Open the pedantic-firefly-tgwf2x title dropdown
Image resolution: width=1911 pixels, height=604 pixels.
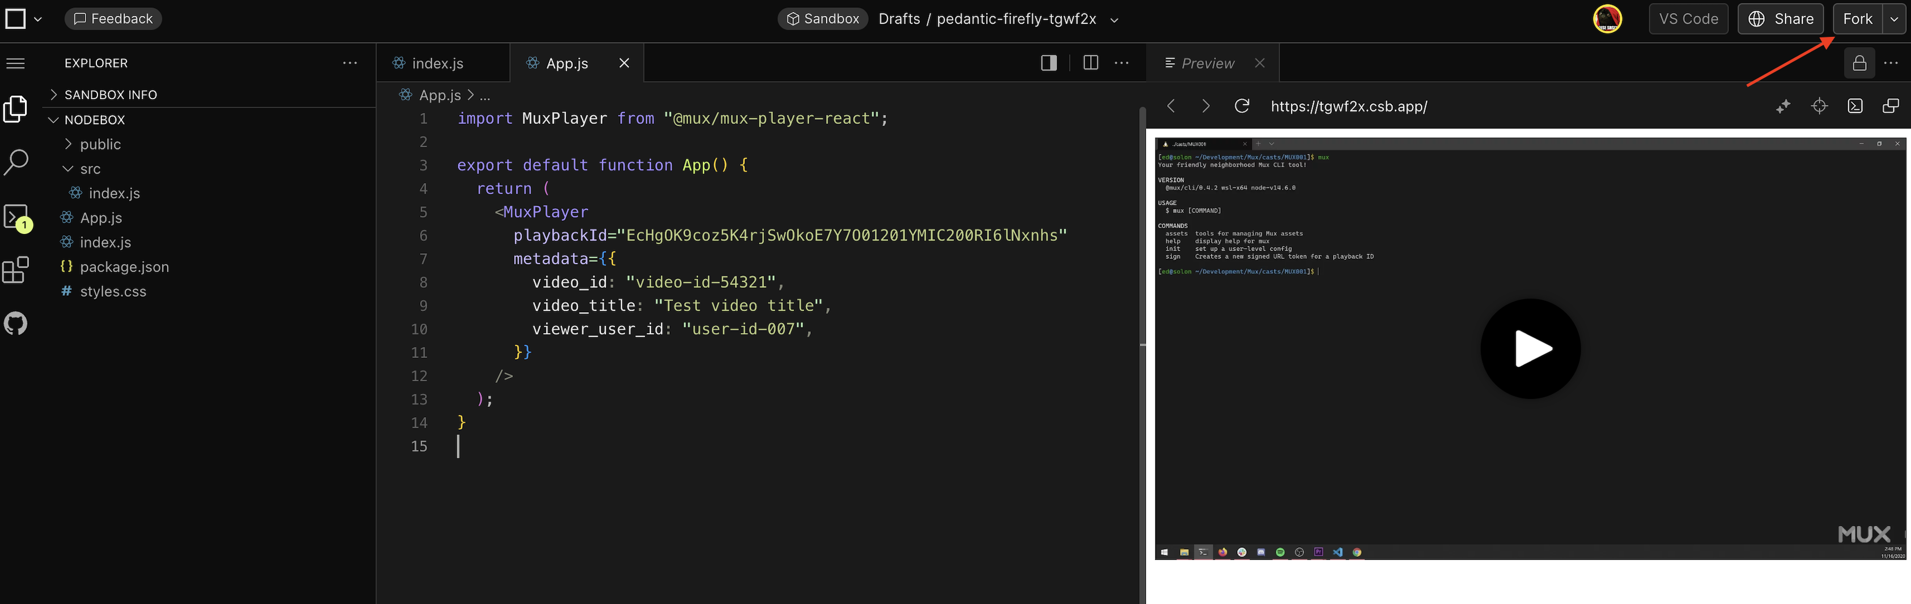tap(1114, 20)
